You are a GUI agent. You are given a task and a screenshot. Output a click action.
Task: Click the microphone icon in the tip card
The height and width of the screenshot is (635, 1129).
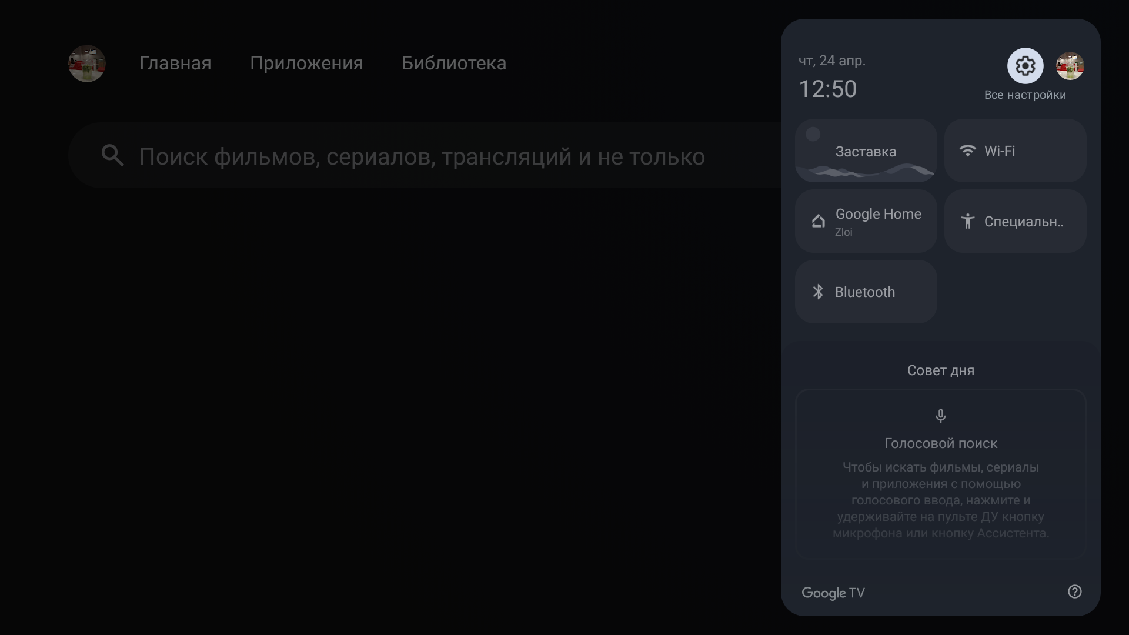tap(940, 416)
